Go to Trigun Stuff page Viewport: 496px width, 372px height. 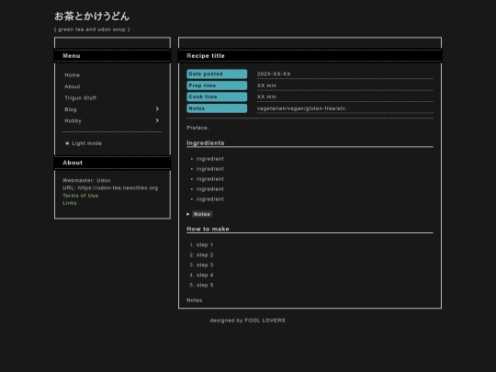click(80, 97)
